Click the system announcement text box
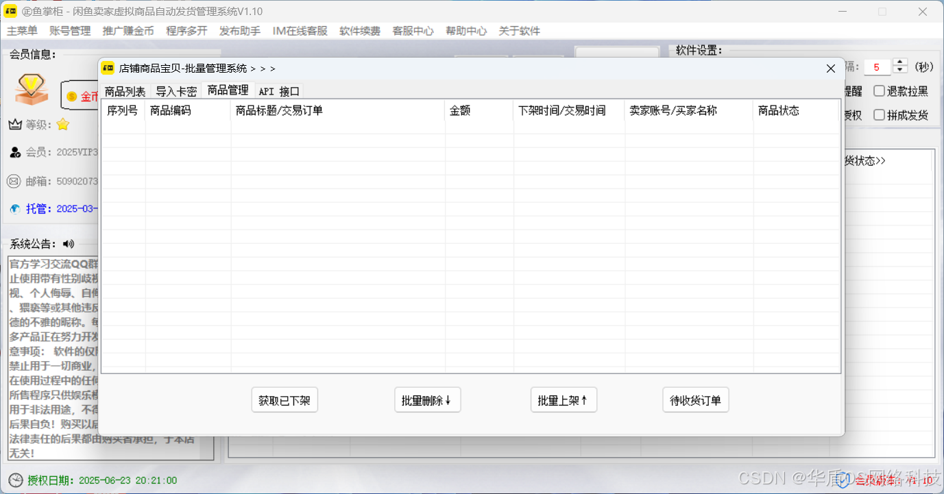The height and width of the screenshot is (494, 944). pyautogui.click(x=111, y=358)
